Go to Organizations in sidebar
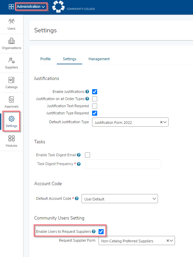The image size is (193, 257). (12, 44)
